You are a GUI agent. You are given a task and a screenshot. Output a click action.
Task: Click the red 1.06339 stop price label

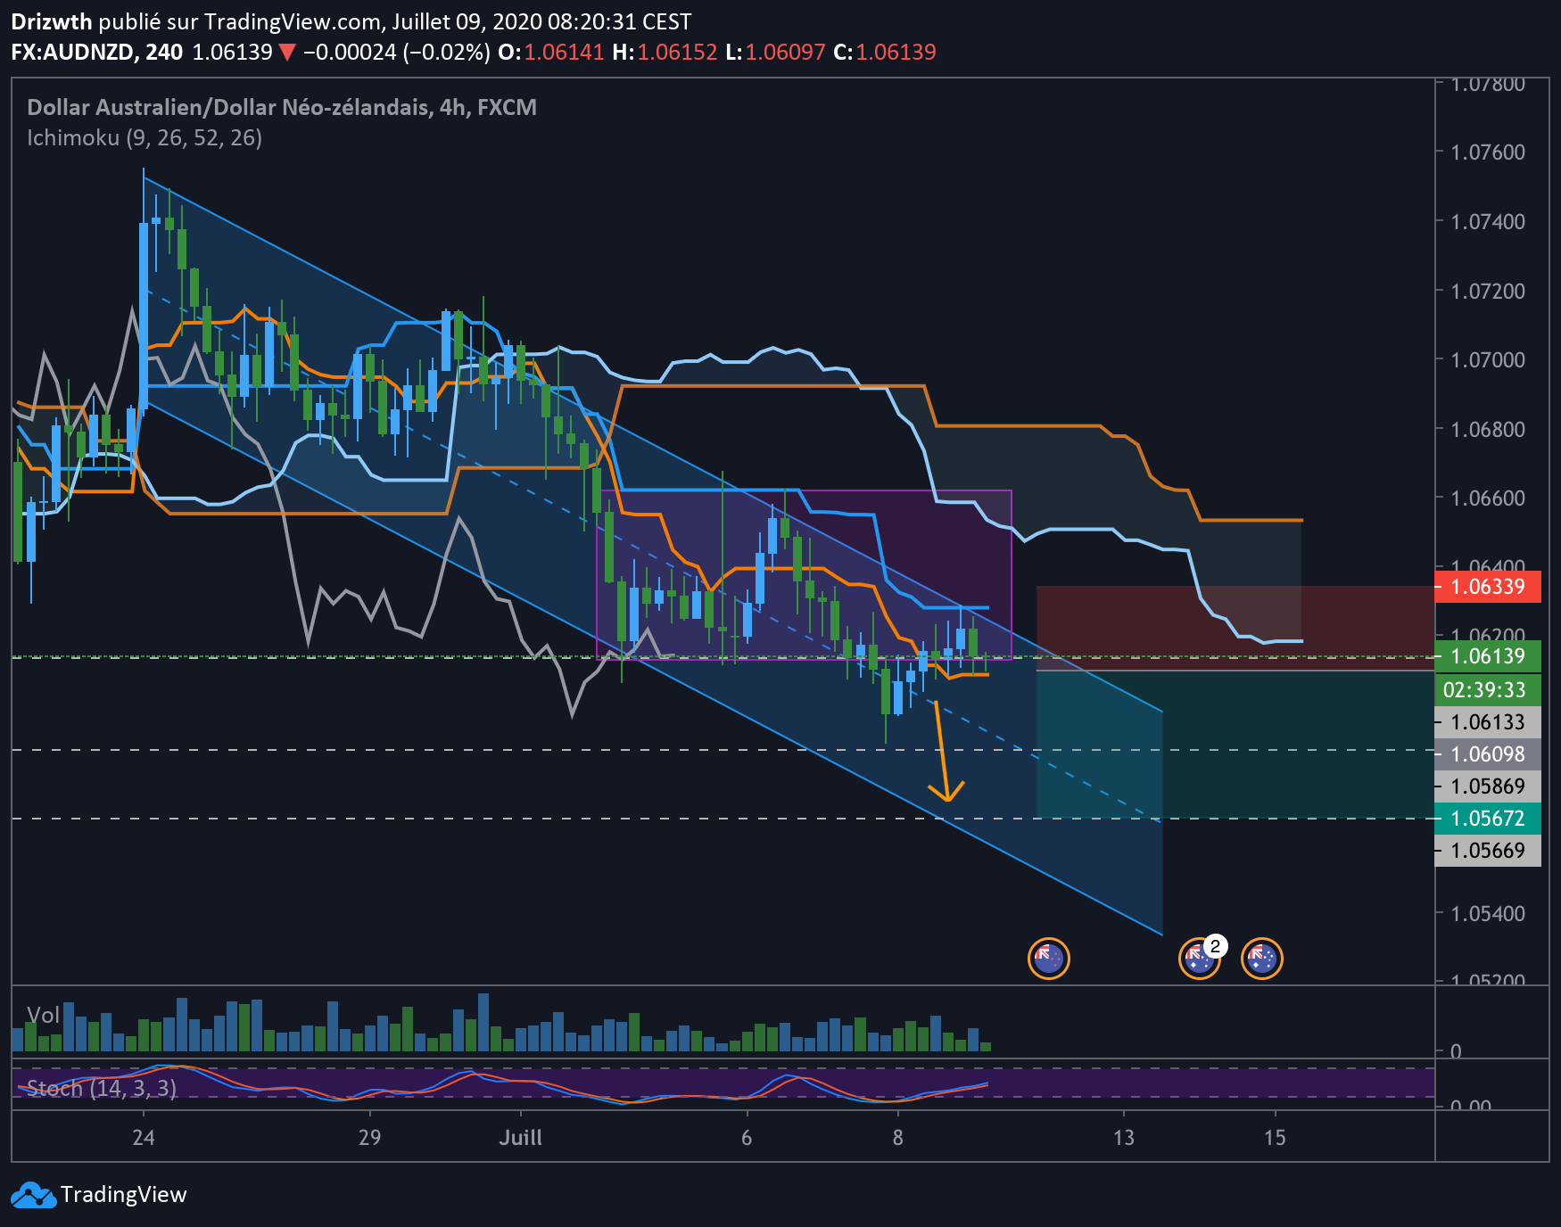point(1488,587)
